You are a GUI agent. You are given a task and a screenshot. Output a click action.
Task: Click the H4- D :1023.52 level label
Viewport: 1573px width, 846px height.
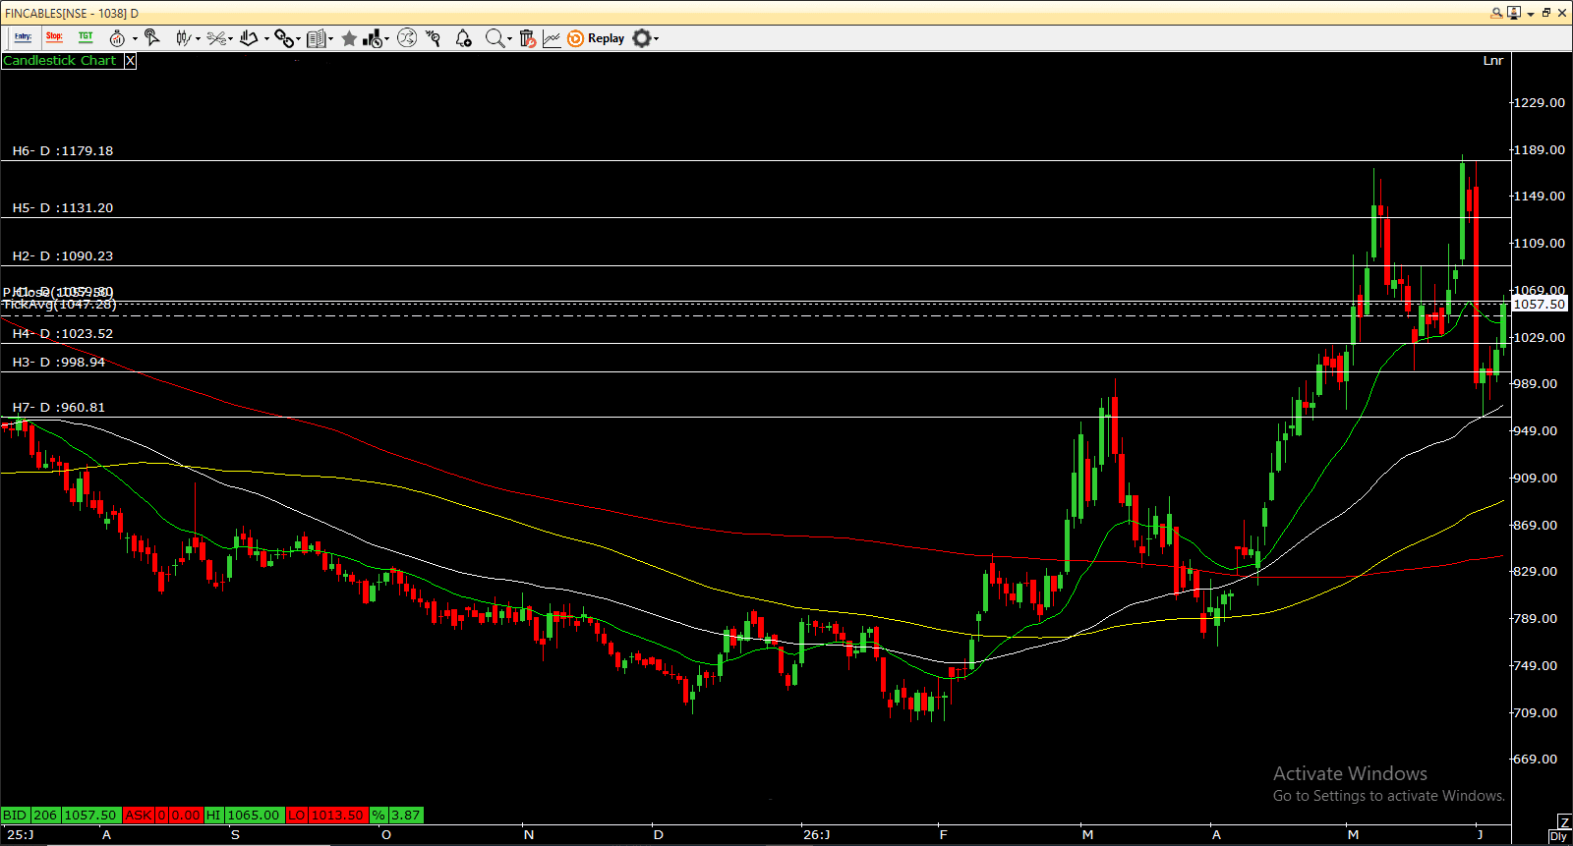click(x=63, y=334)
